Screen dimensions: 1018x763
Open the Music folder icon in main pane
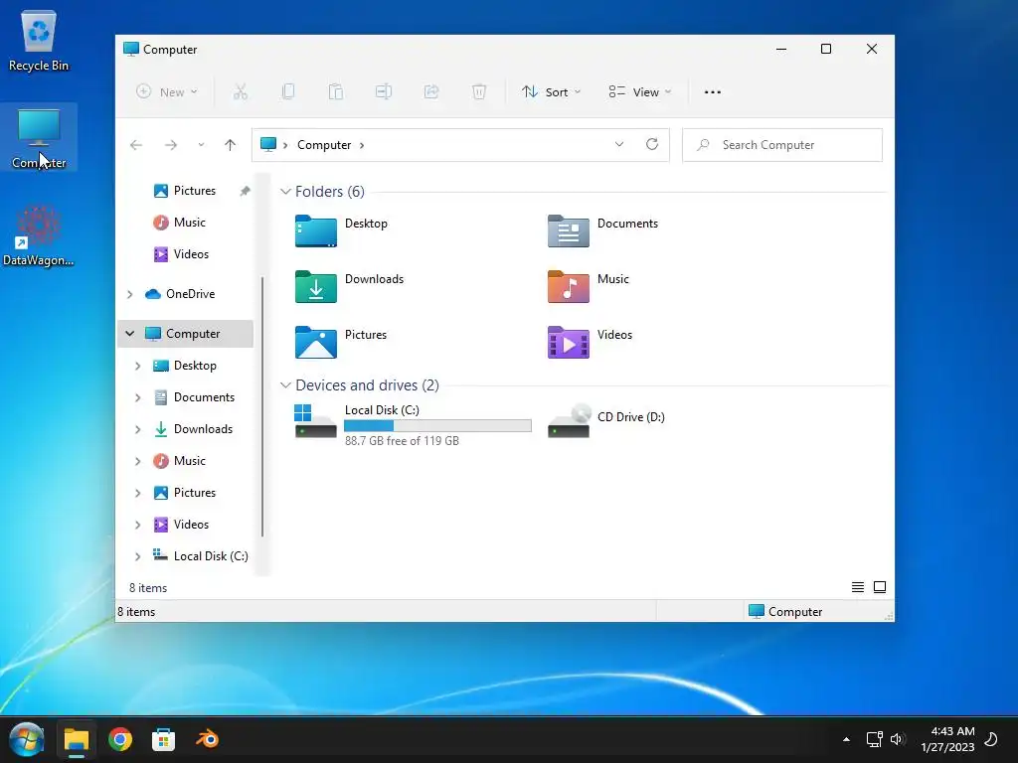(x=568, y=287)
